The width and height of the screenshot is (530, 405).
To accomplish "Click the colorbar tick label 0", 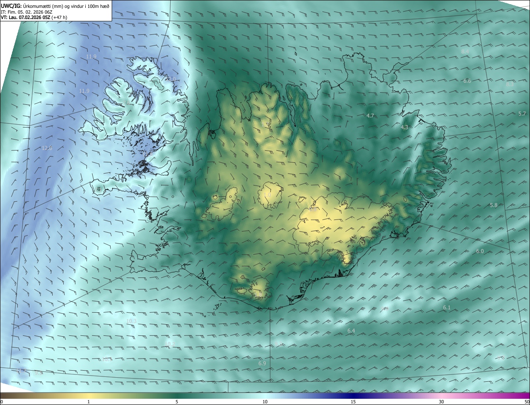I will pos(1,402).
